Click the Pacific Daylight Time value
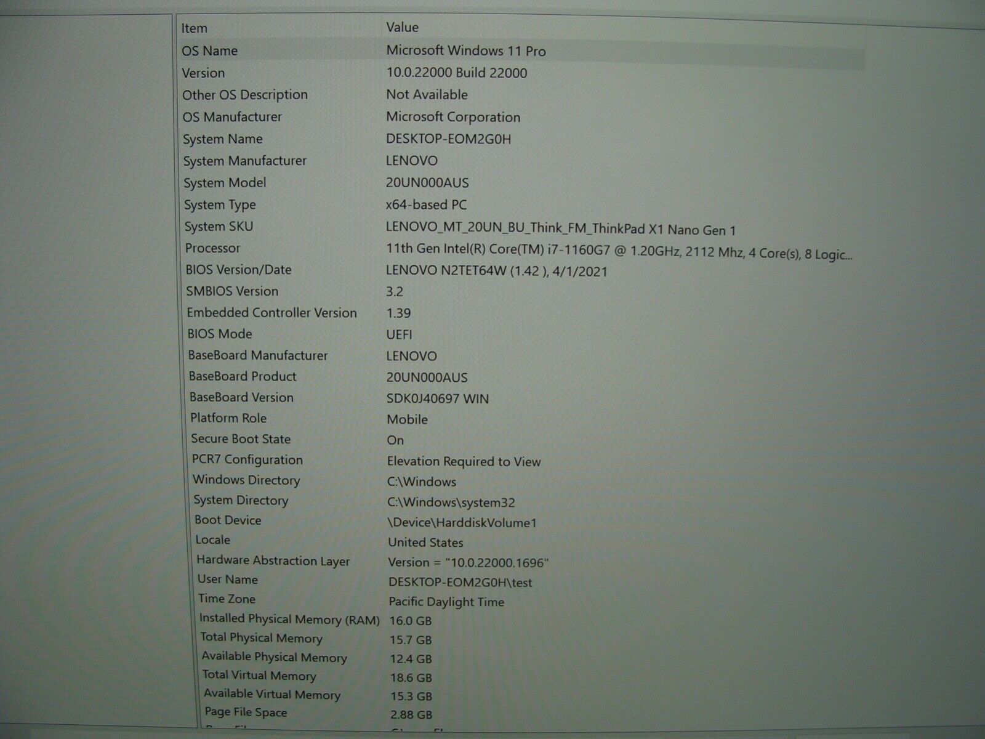This screenshot has width=985, height=739. click(x=446, y=602)
